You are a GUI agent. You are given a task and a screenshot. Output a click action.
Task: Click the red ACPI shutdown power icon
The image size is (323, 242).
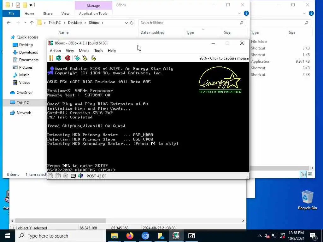pyautogui.click(x=68, y=58)
